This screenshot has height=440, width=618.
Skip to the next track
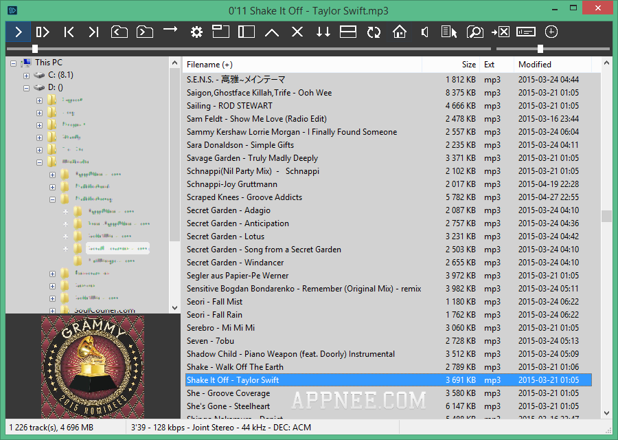[x=93, y=32]
